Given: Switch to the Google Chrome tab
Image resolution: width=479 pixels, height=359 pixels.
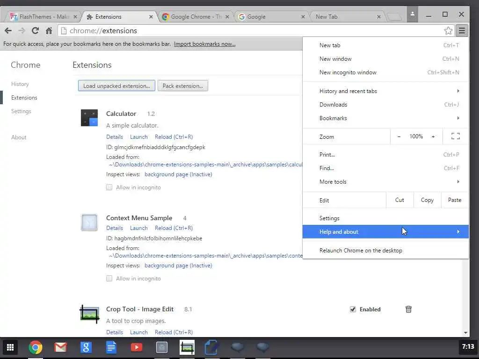Looking at the screenshot, I should point(196,17).
